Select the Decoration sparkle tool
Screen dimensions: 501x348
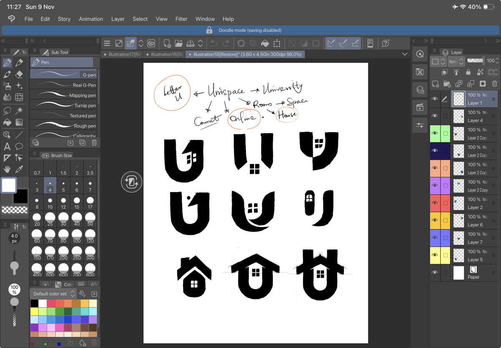(19, 86)
